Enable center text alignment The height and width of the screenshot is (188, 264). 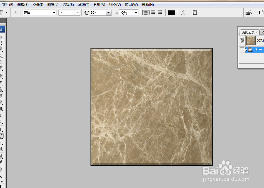pos(153,12)
